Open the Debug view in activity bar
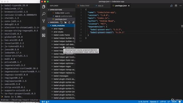Screen dimensions: 183x103 [44, 28]
